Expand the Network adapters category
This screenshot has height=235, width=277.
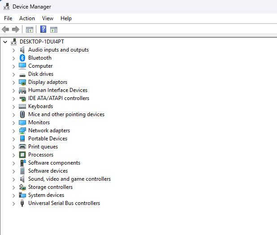click(x=14, y=131)
